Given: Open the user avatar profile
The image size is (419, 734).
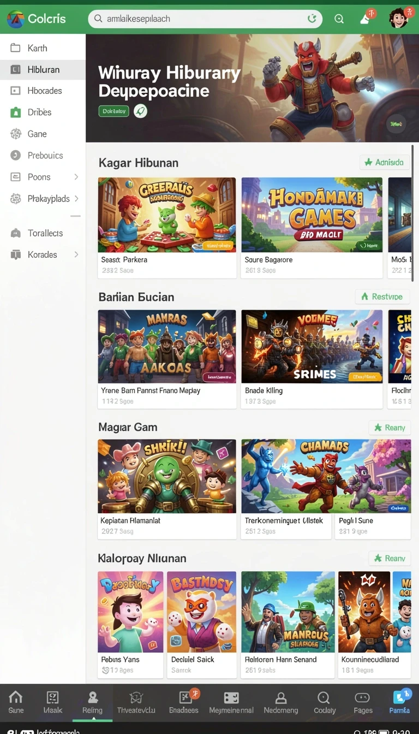Looking at the screenshot, I should 399,18.
